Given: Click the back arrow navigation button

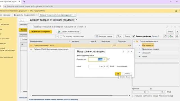Looking at the screenshot, I should pyautogui.click(x=21, y=20).
